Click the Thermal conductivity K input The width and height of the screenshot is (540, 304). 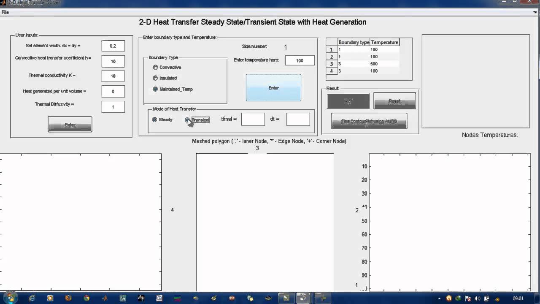[x=113, y=76]
